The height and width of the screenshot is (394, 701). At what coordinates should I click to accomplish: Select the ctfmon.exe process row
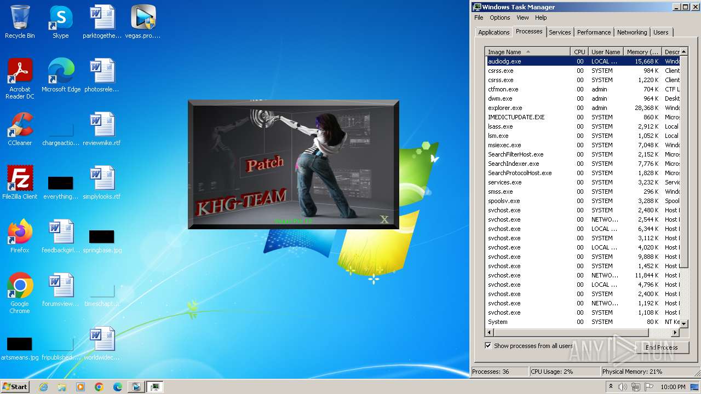(583, 89)
